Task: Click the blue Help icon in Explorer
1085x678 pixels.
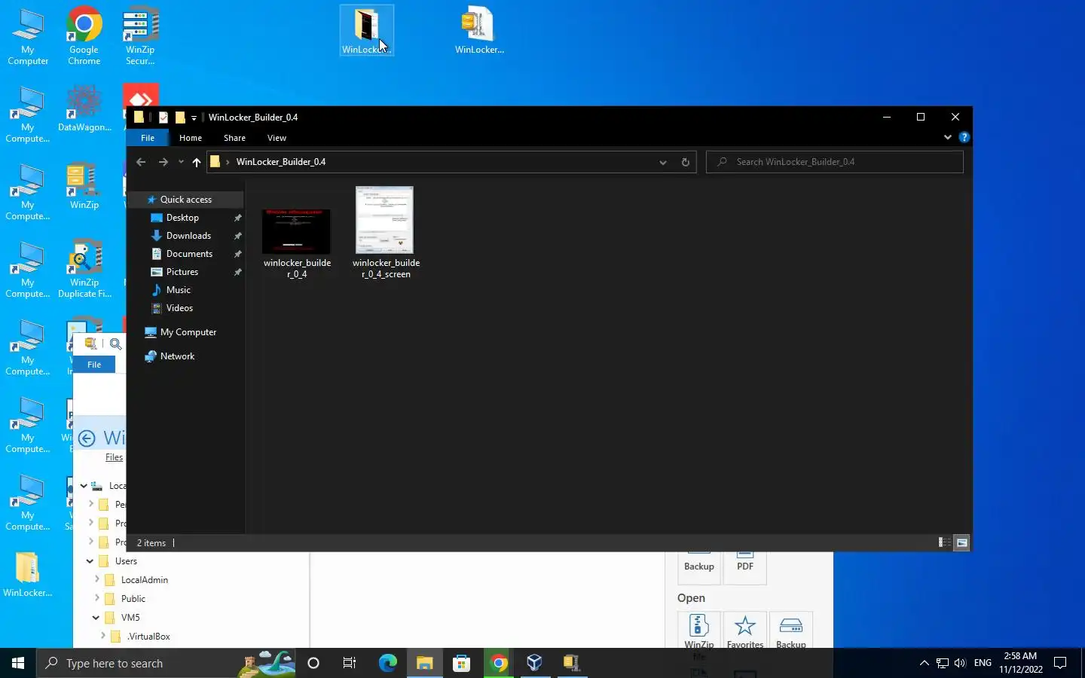Action: pos(964,137)
